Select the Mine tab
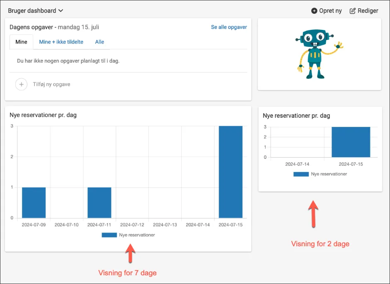Viewport: 390px width, 284px height. click(x=22, y=42)
